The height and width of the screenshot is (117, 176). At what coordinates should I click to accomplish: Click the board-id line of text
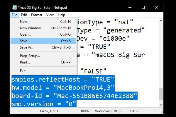pos(75,96)
